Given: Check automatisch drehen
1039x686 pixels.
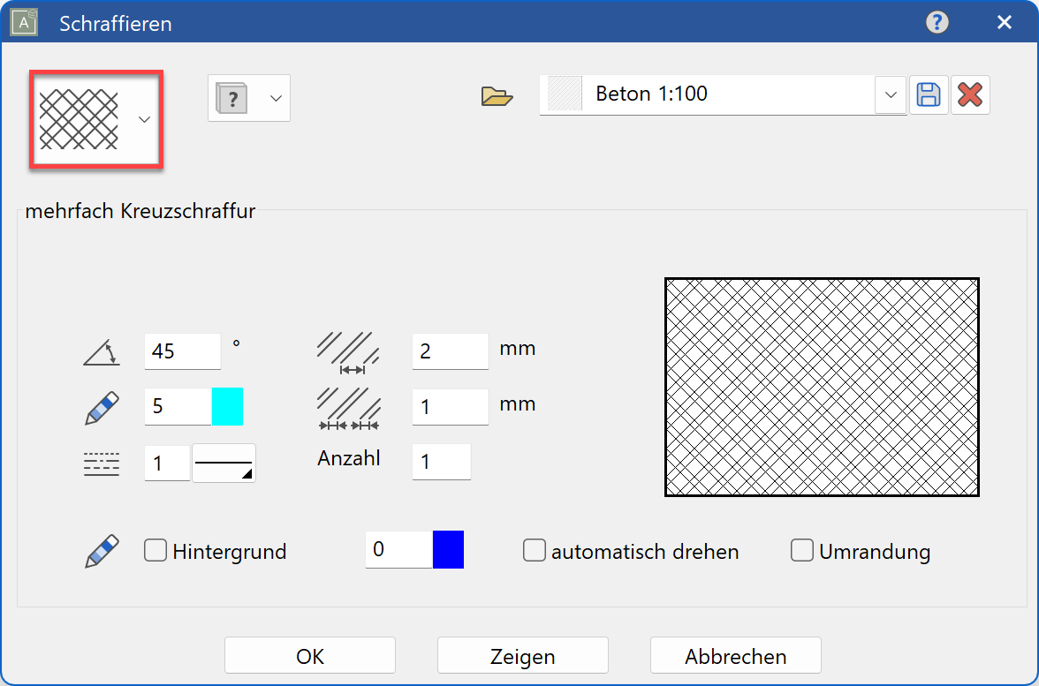Looking at the screenshot, I should 535,550.
